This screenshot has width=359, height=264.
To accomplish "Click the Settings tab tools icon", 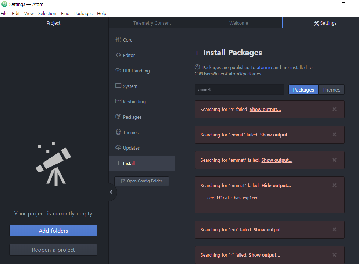I will (x=316, y=23).
